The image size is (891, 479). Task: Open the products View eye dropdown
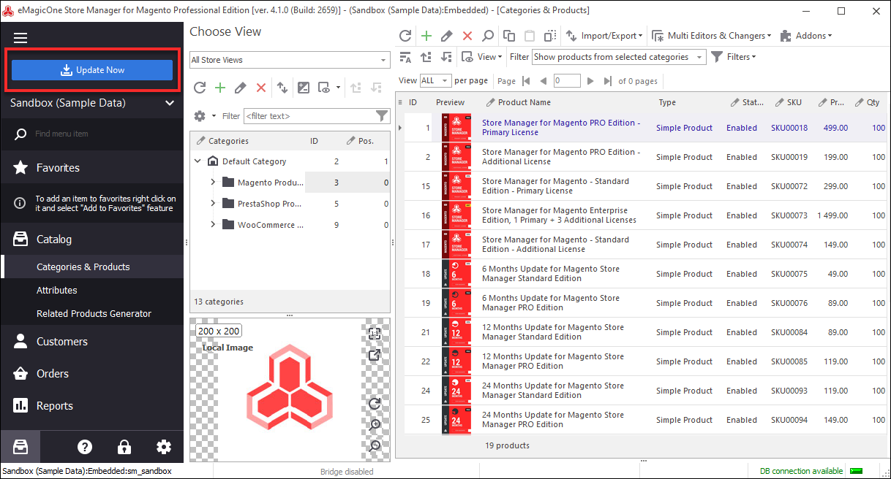[482, 57]
